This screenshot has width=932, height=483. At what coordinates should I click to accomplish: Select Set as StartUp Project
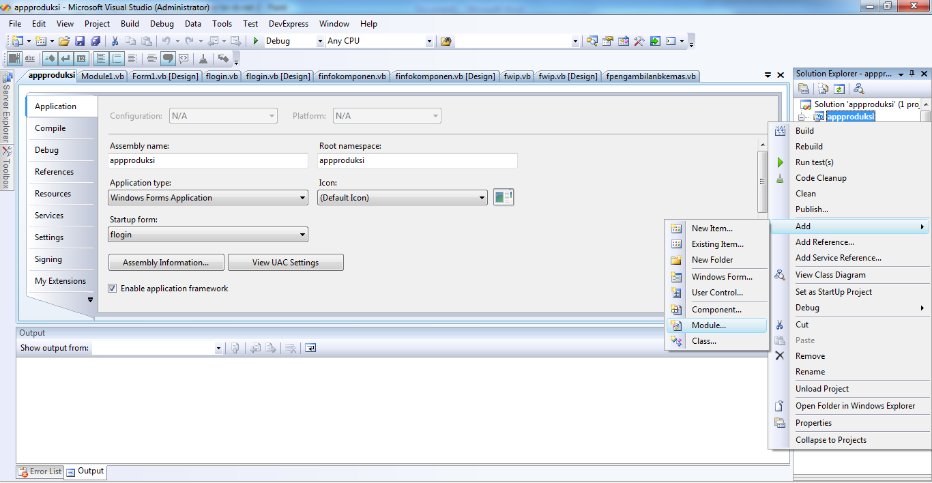point(849,292)
